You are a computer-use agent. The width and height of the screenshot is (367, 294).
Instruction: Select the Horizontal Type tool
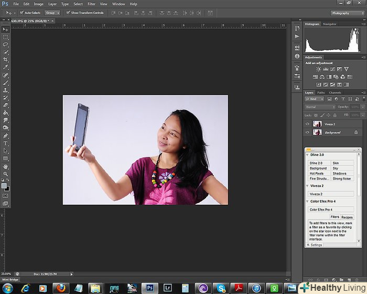(x=6, y=143)
